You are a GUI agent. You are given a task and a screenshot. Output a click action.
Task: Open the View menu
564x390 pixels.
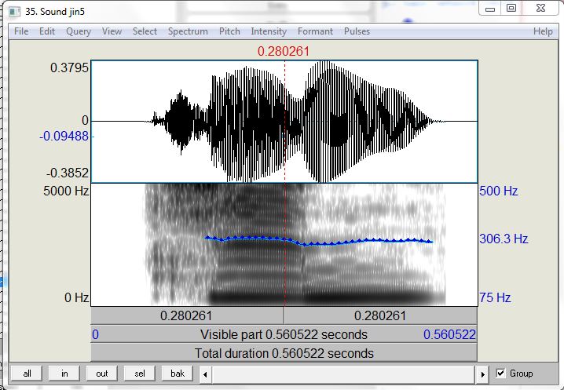click(x=112, y=31)
